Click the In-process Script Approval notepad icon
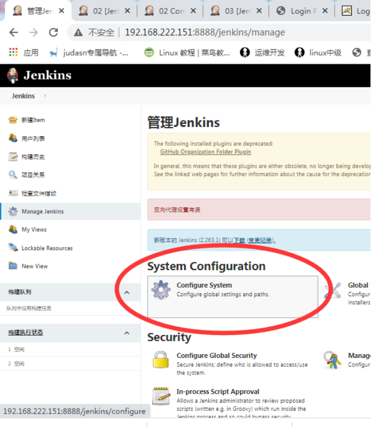 161,396
